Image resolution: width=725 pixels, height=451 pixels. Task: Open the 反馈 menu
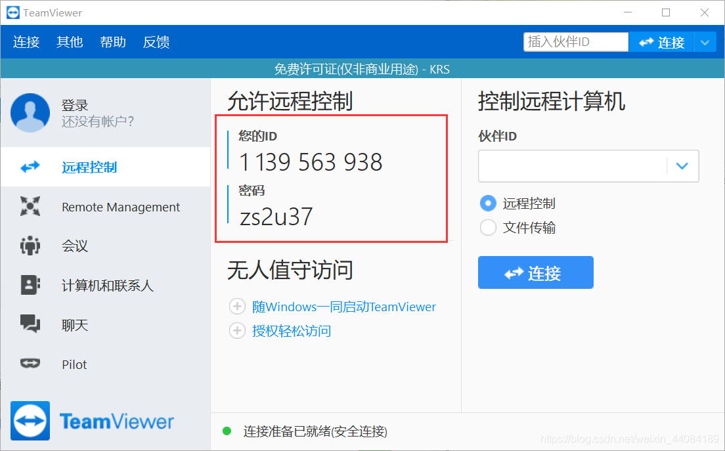point(156,42)
